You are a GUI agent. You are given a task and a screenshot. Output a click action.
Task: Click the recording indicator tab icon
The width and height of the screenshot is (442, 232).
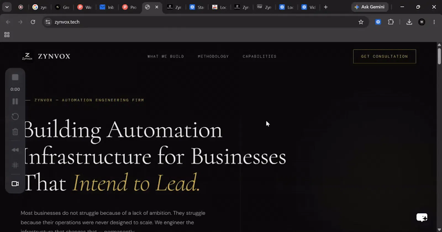point(21,7)
